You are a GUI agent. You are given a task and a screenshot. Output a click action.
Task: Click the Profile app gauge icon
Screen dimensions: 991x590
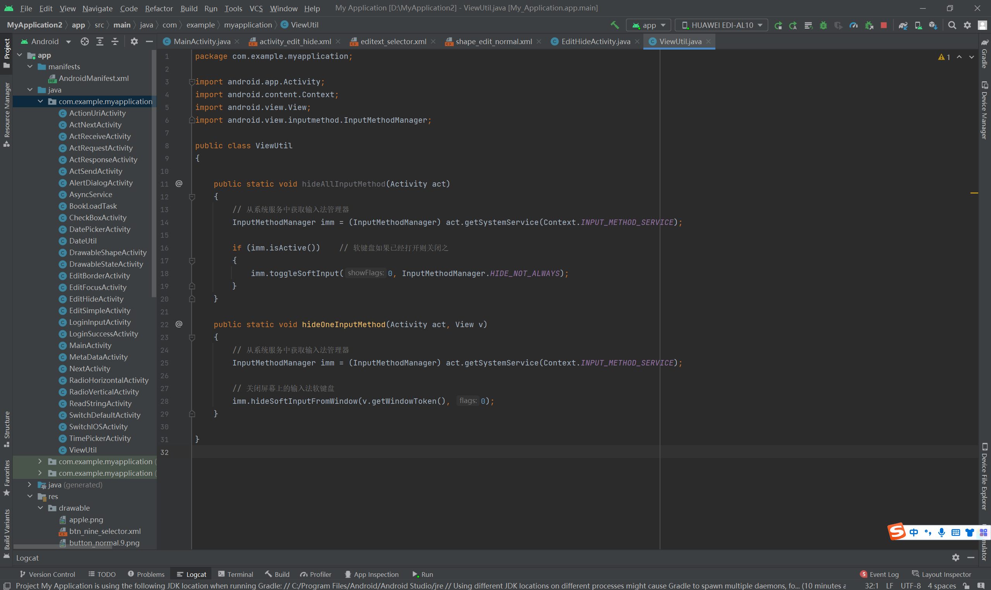tap(854, 25)
